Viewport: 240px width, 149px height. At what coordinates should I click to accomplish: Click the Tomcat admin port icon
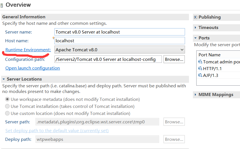pos(200,62)
